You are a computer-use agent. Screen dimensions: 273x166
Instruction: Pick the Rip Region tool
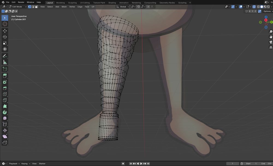tap(5, 143)
